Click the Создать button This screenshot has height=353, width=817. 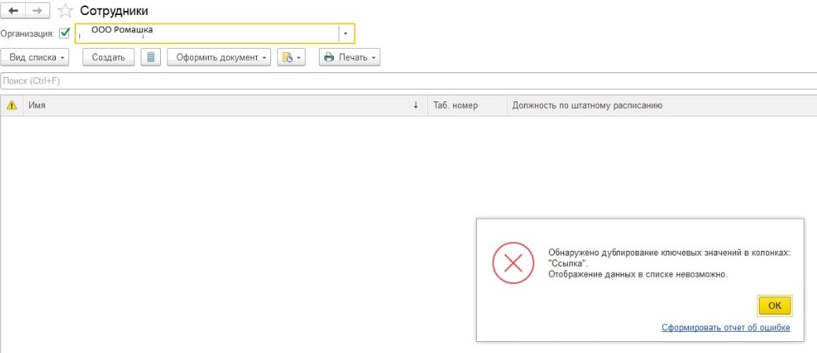coord(108,57)
